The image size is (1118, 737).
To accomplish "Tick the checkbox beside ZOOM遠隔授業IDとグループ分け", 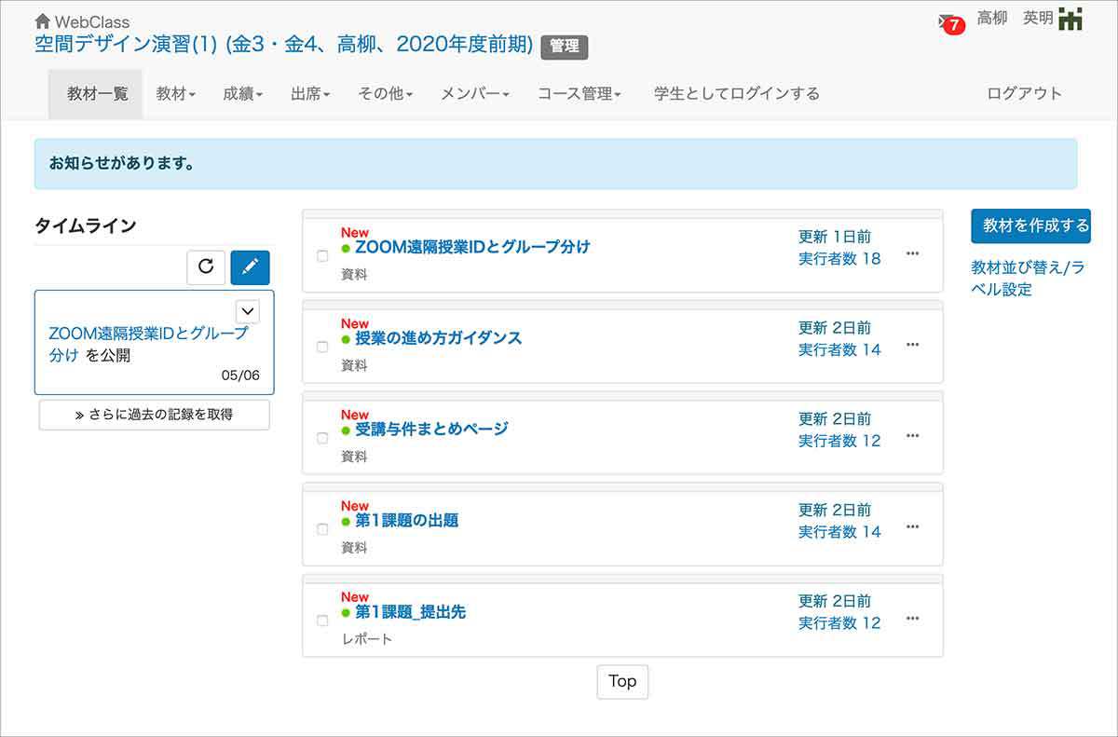I will (322, 256).
